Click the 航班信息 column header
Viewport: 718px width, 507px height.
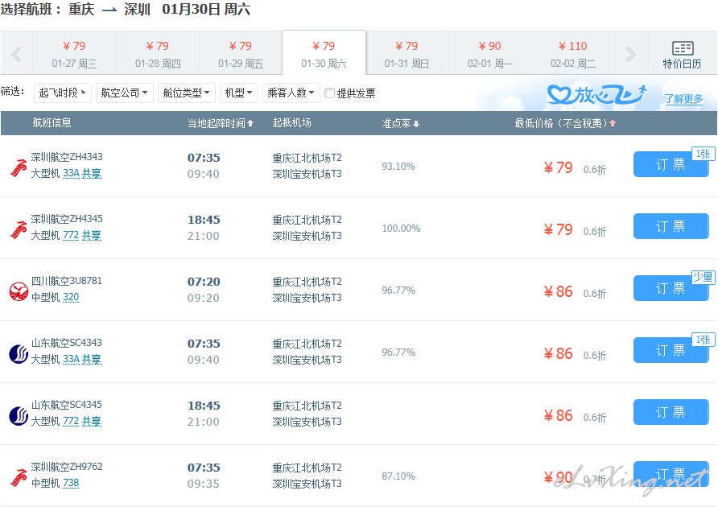point(52,123)
